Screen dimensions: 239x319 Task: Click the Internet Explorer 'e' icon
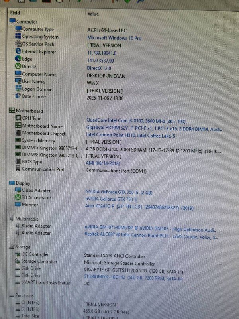[x=18, y=51]
